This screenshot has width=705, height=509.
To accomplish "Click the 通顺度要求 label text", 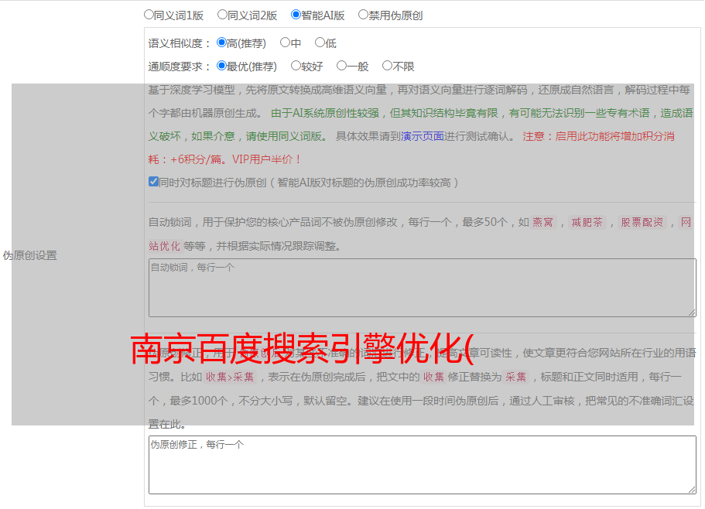I will point(180,67).
